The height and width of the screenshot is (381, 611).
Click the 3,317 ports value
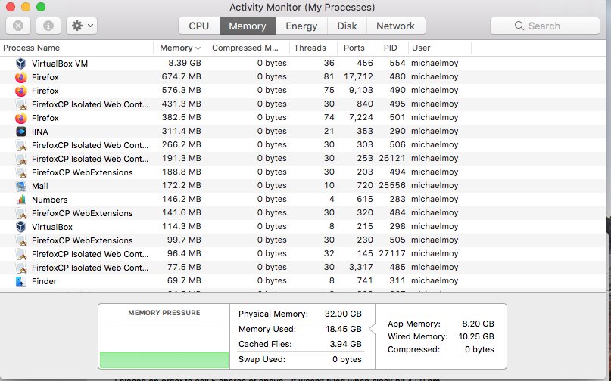[360, 268]
